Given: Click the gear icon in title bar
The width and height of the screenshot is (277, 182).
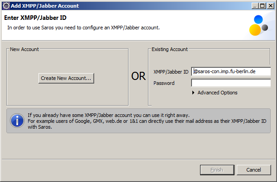Looking at the screenshot, I should point(6,6).
